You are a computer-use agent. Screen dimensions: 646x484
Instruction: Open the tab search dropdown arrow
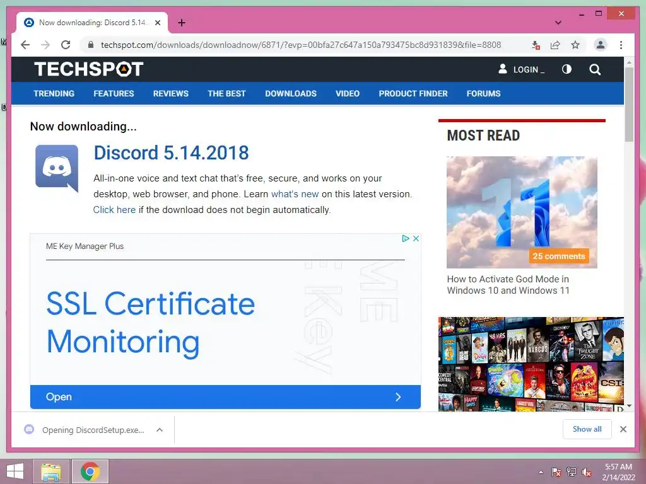[x=558, y=23]
